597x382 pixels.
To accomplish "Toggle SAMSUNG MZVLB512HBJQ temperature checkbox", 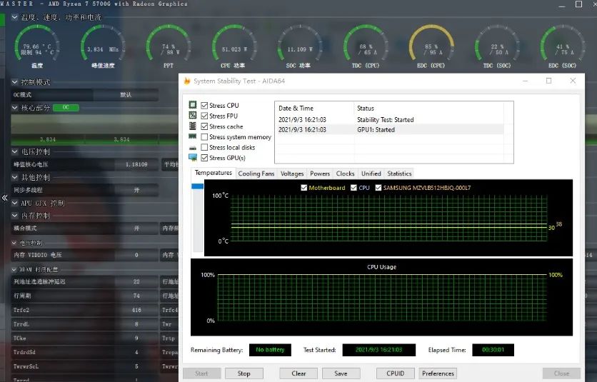I will click(x=378, y=188).
